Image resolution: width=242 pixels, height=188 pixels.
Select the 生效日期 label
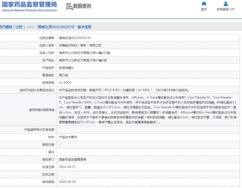click(48, 174)
